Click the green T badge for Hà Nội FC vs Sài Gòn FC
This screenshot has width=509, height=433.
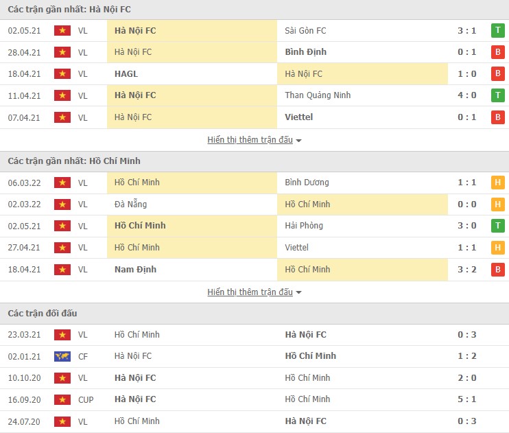(x=497, y=30)
